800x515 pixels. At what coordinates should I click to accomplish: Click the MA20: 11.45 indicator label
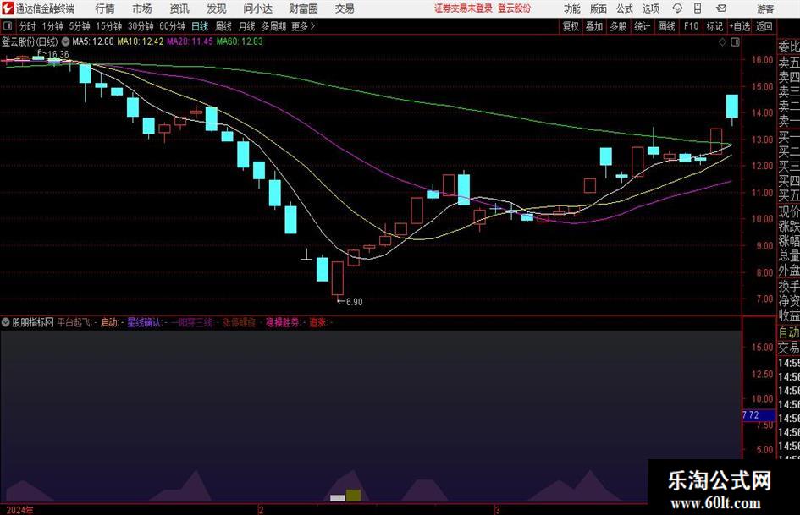190,41
